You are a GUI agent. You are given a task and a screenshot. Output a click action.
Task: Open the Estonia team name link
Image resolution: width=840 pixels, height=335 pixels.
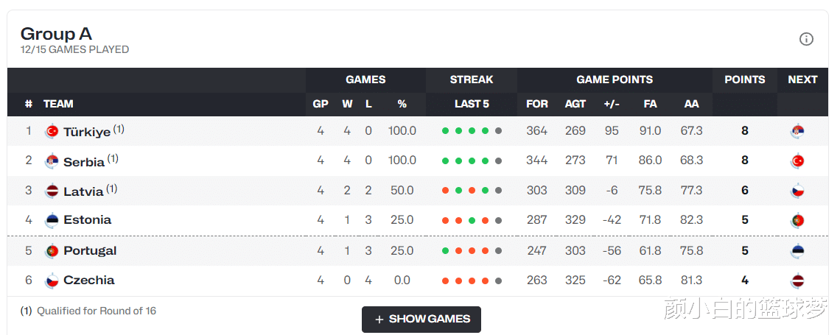pyautogui.click(x=88, y=220)
